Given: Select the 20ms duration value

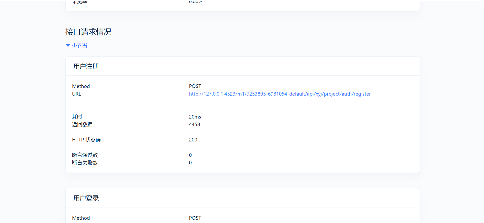Looking at the screenshot, I should (x=195, y=117).
